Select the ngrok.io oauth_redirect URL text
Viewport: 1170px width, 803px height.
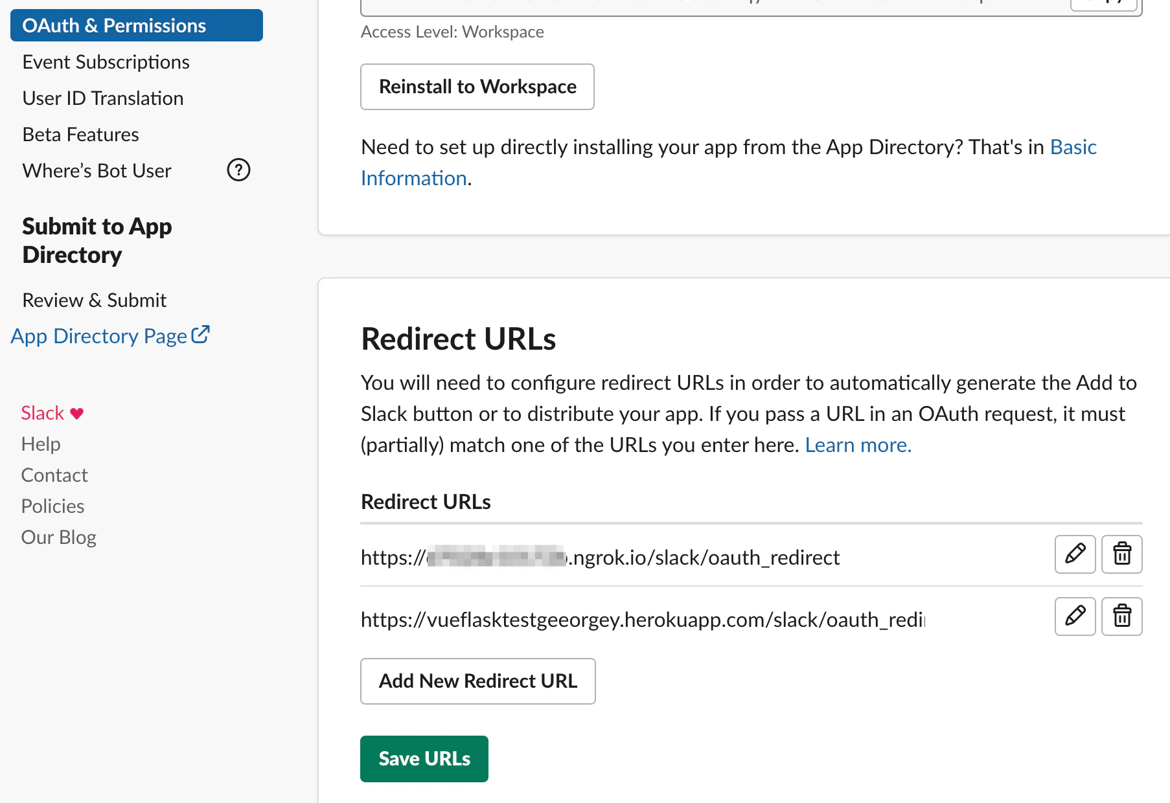pyautogui.click(x=600, y=558)
